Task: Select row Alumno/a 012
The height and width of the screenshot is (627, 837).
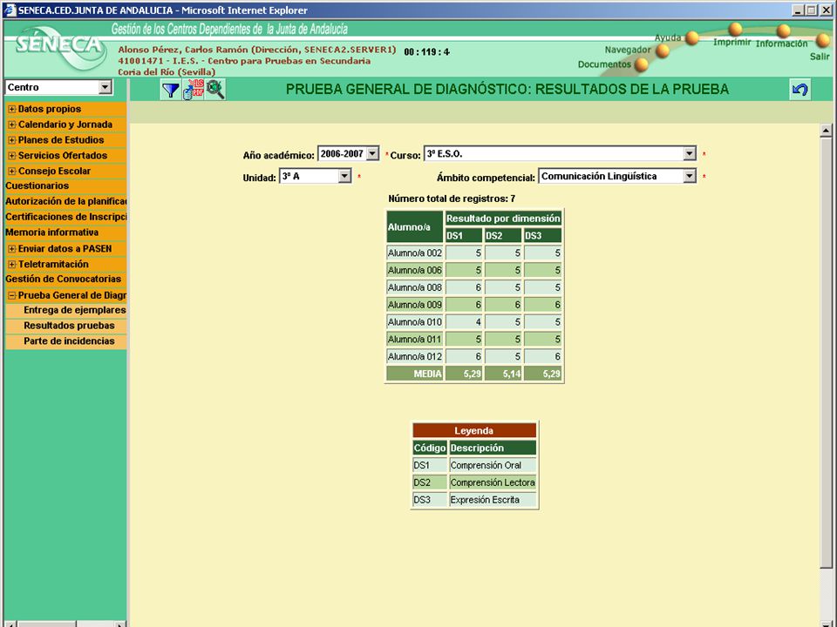Action: [474, 356]
